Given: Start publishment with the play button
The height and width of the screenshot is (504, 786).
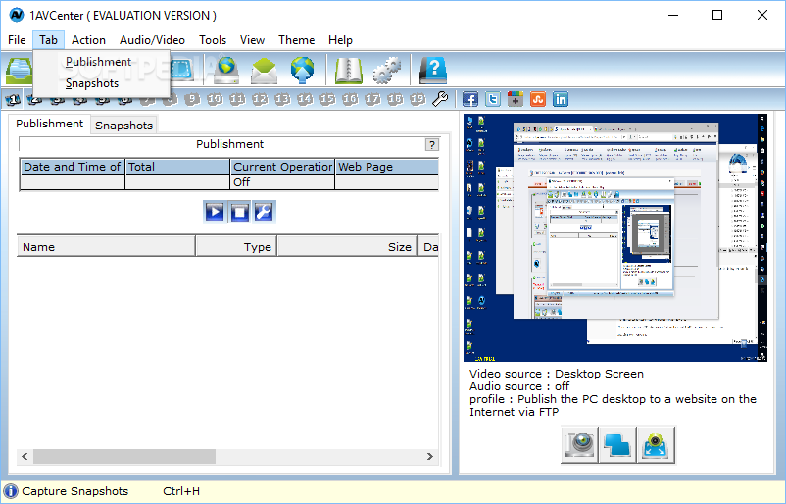Looking at the screenshot, I should click(215, 212).
